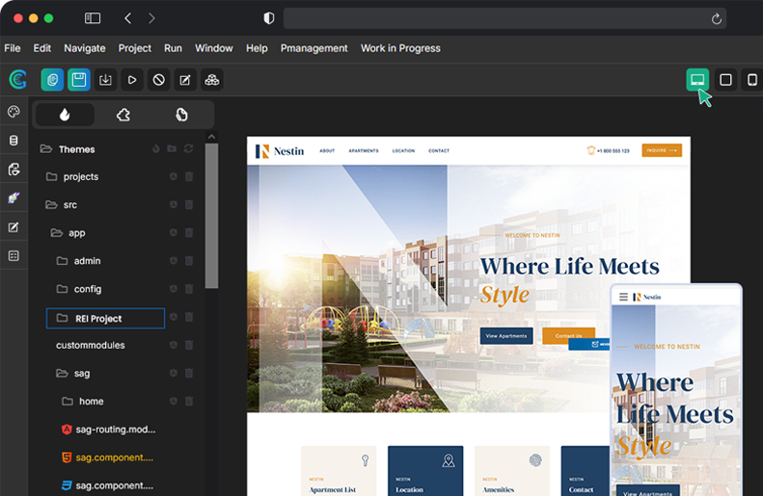Open the Navigate menu
The width and height of the screenshot is (763, 496).
tap(85, 48)
